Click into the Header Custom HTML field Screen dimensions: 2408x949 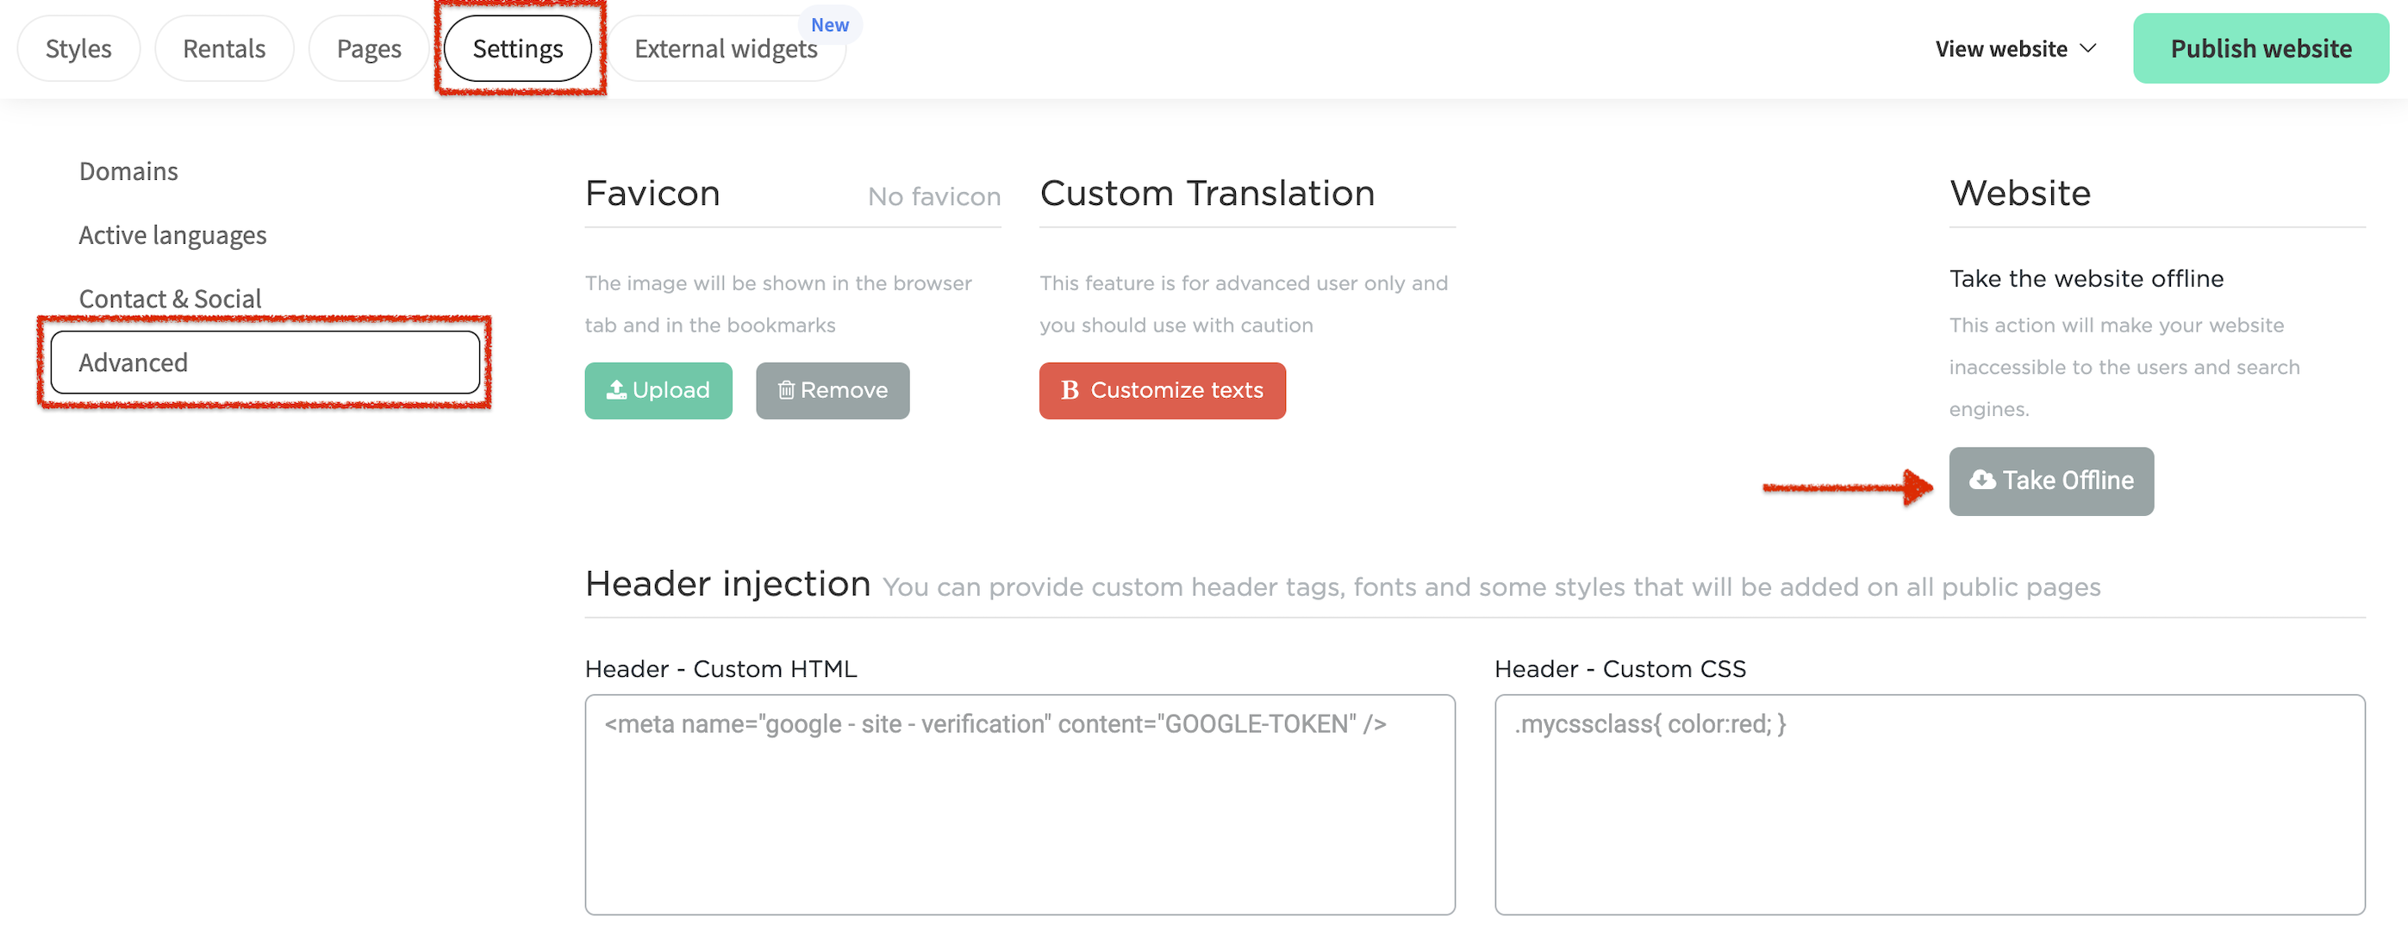coord(1019,803)
